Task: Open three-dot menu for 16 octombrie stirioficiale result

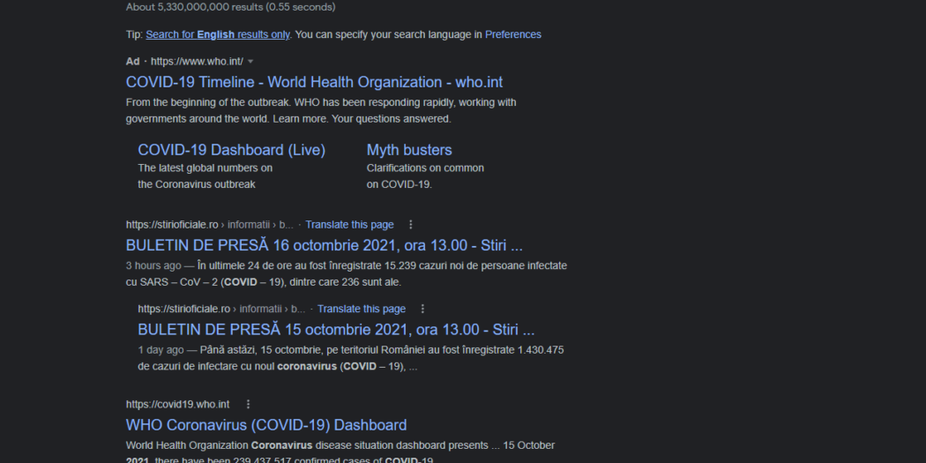Action: pyautogui.click(x=410, y=225)
